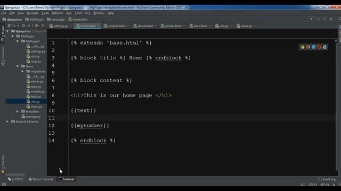Click scroll-from-source target icon in Project panel

pyautogui.click(x=23, y=25)
